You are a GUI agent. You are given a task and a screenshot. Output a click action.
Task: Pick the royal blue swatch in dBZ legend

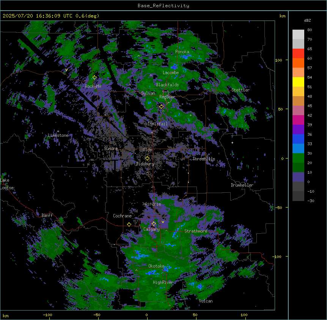(x=298, y=139)
